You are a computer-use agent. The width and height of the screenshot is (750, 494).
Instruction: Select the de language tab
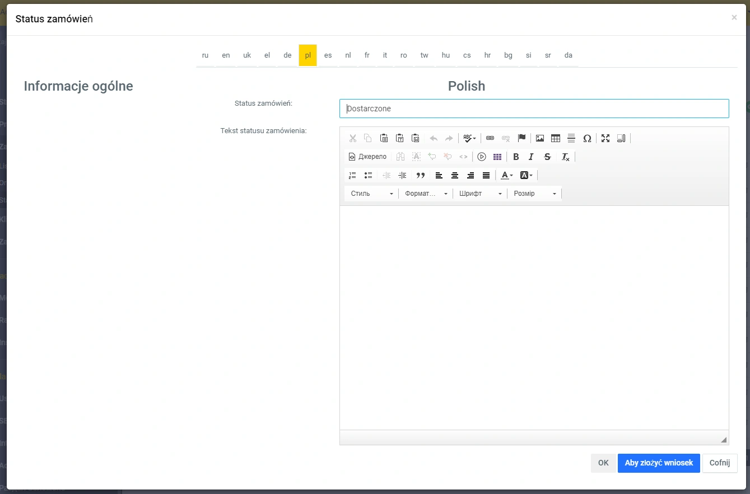click(x=287, y=55)
